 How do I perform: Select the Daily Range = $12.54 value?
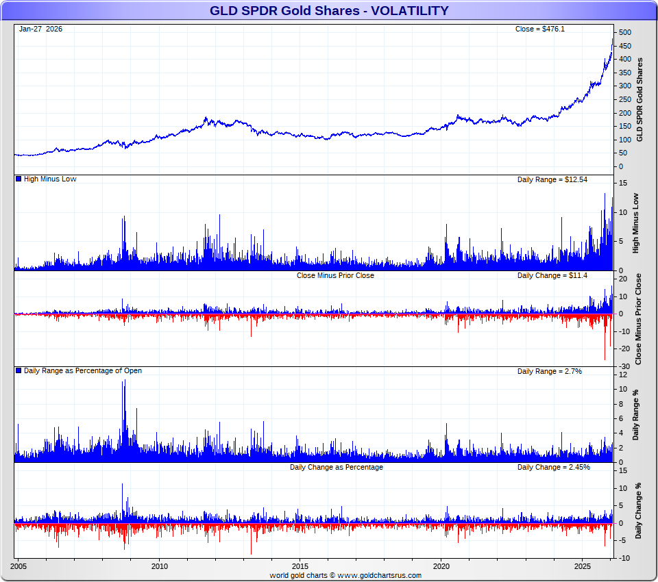click(552, 179)
